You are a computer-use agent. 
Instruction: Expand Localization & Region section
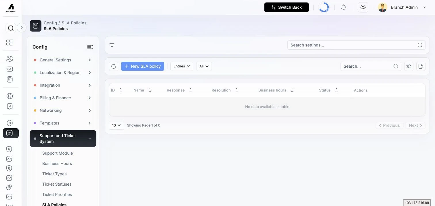click(63, 73)
